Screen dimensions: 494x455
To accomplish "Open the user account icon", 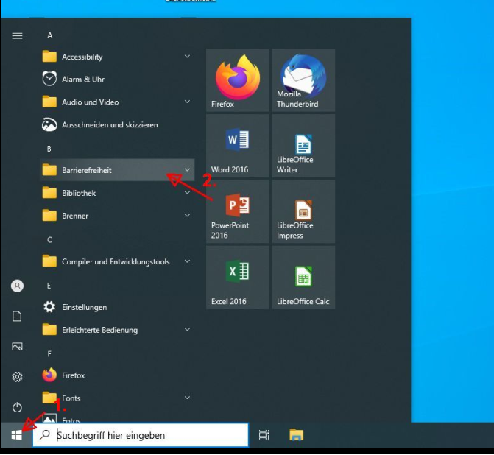I will coord(17,286).
